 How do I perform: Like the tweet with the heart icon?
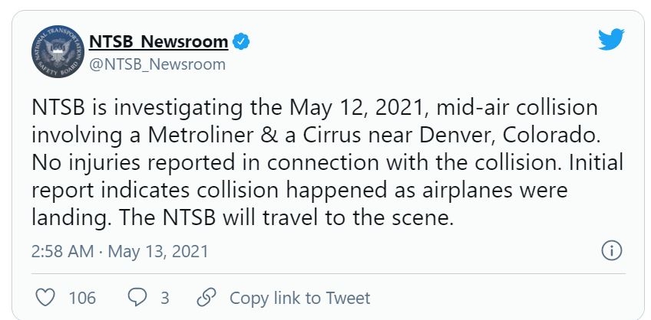pyautogui.click(x=47, y=297)
